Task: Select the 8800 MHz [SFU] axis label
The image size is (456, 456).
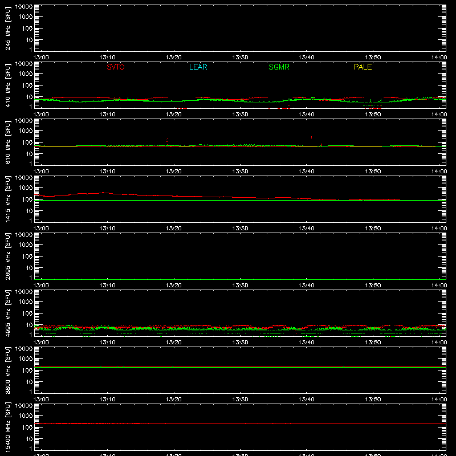Action: (7, 370)
